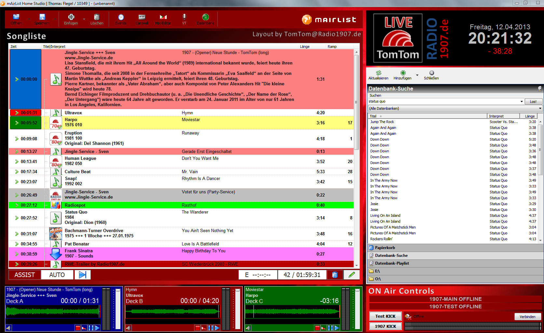
Task: Pause Deck B
Action: coord(211,328)
